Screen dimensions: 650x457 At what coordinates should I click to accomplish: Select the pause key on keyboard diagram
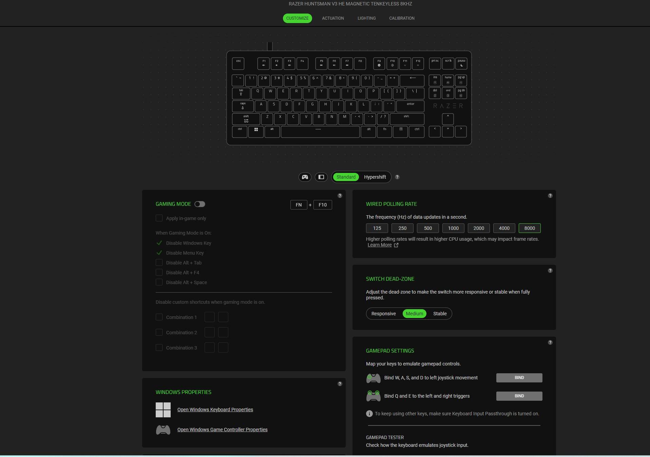461,63
